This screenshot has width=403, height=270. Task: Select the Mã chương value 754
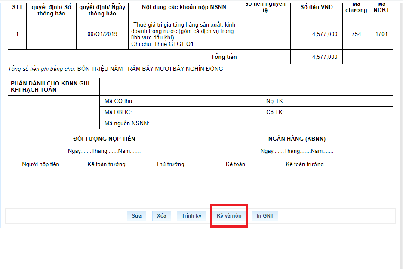(356, 34)
